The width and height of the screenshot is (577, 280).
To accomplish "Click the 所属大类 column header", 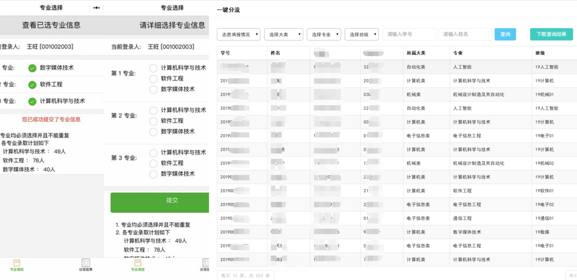I will (x=416, y=53).
